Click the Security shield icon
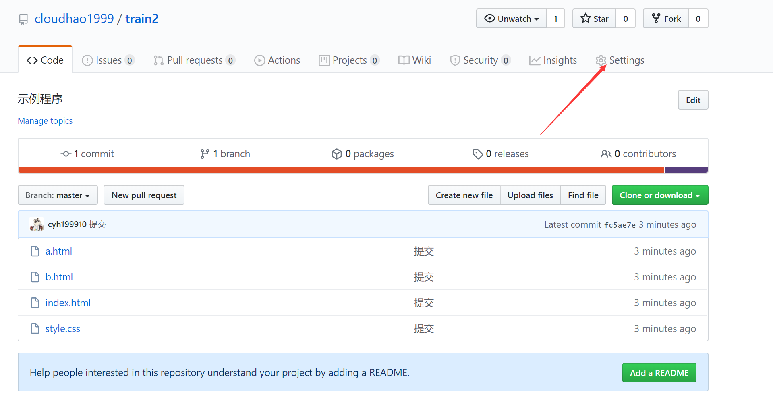This screenshot has width=773, height=403. (x=455, y=60)
